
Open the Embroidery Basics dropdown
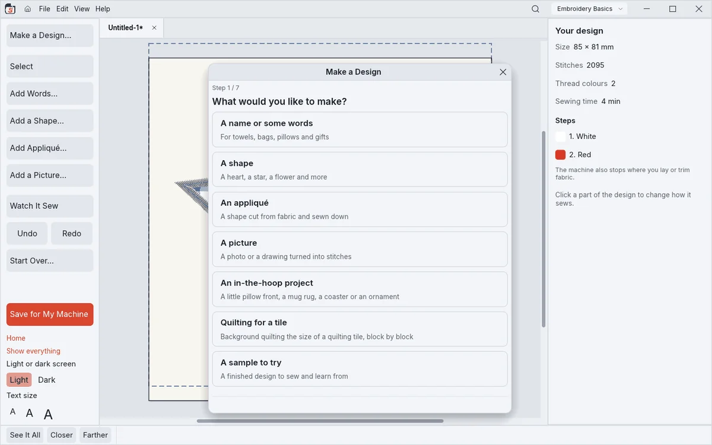click(589, 9)
